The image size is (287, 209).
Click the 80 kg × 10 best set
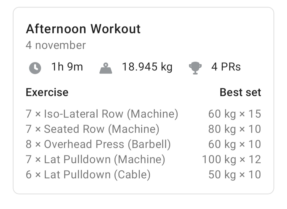(234, 129)
